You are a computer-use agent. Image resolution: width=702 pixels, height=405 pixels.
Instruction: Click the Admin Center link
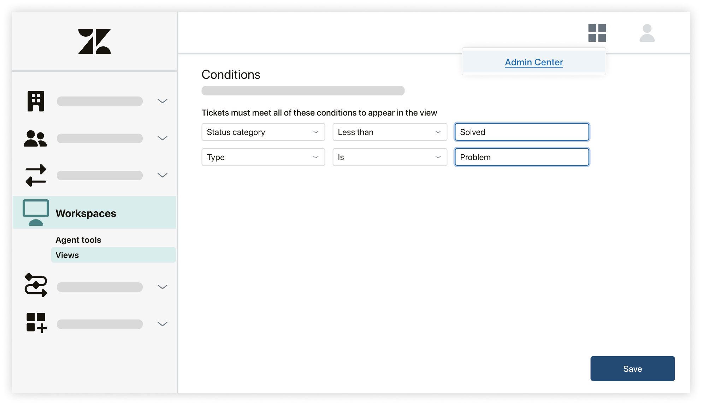pyautogui.click(x=533, y=62)
